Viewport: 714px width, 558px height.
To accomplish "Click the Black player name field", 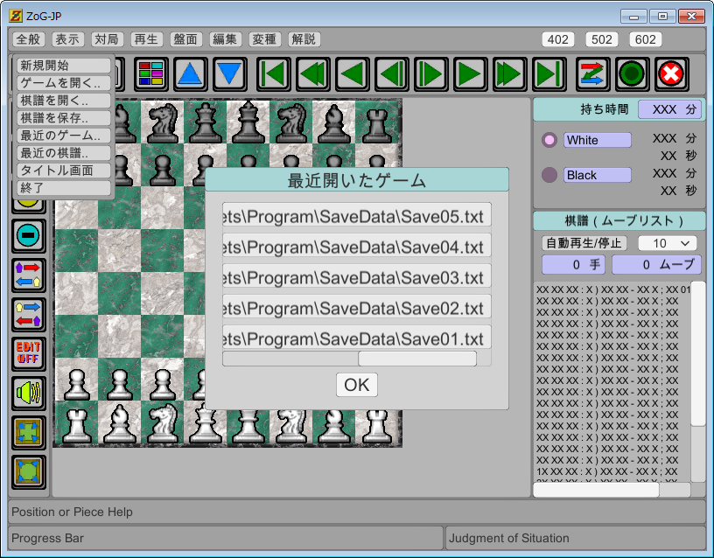I will coord(598,175).
